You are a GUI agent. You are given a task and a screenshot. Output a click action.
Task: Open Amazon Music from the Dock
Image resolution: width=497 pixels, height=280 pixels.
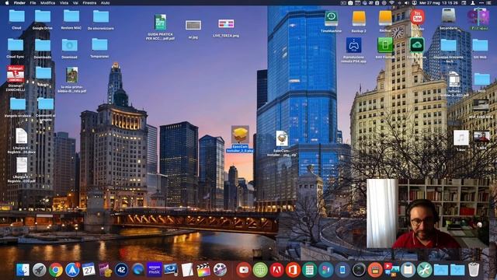tap(155, 270)
